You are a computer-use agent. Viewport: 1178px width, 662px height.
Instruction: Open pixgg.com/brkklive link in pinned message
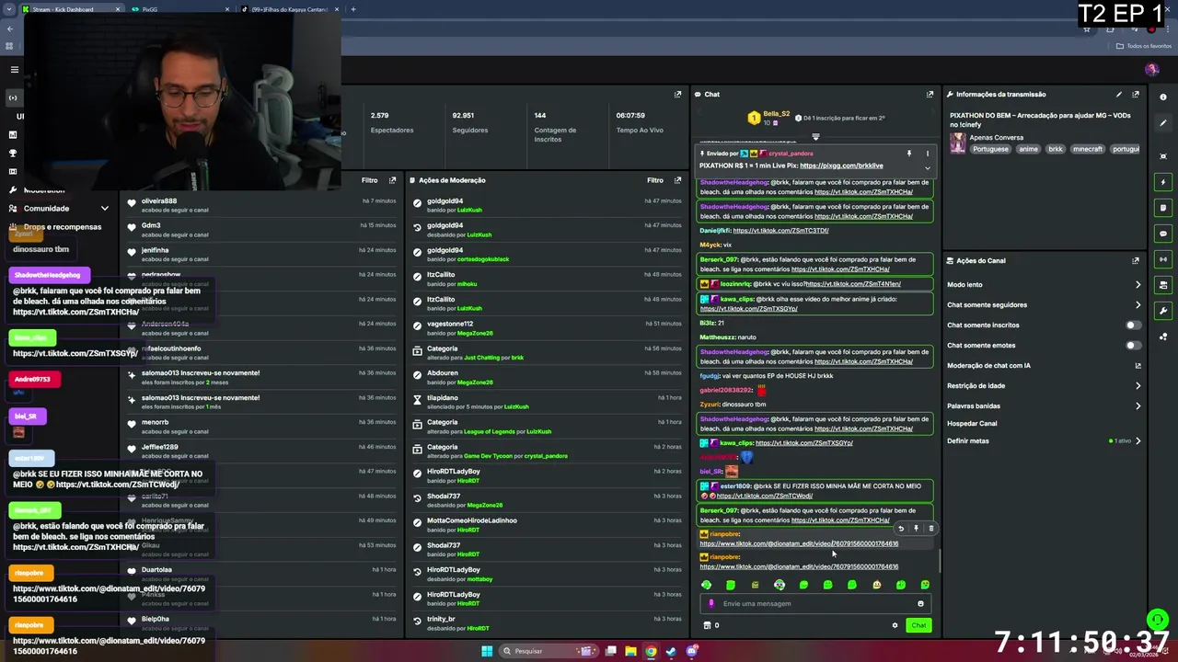(841, 165)
